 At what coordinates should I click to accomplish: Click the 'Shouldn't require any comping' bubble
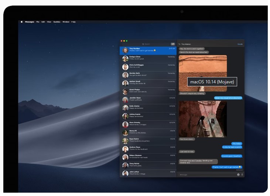click(192, 93)
